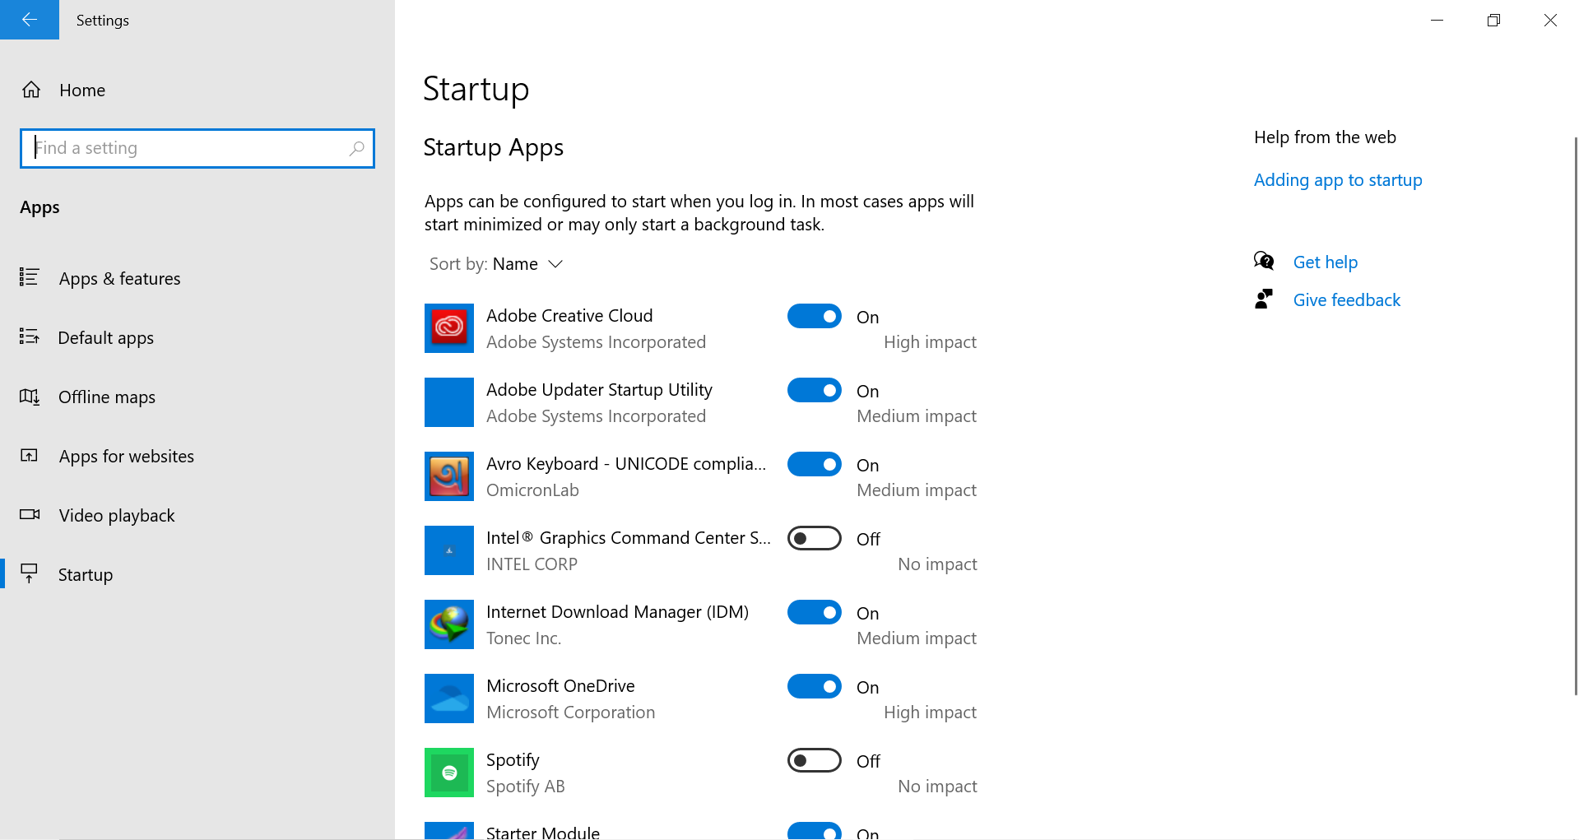This screenshot has height=840, width=1579.
Task: Open Apps & features page
Action: click(x=119, y=279)
